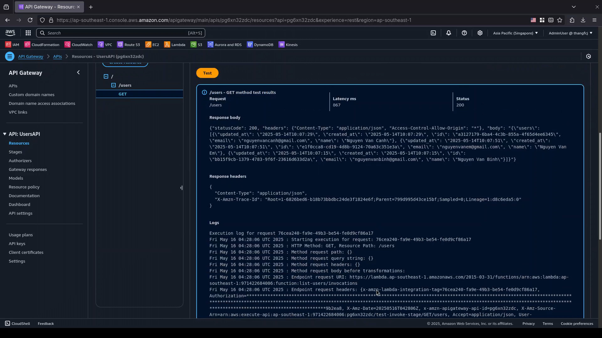602x338 pixels.
Task: Open the CloudWatch favorites shortcut
Action: click(78, 45)
